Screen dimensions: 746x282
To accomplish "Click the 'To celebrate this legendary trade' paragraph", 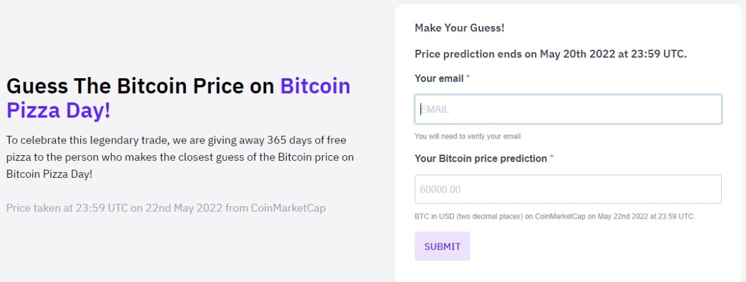I will point(180,157).
